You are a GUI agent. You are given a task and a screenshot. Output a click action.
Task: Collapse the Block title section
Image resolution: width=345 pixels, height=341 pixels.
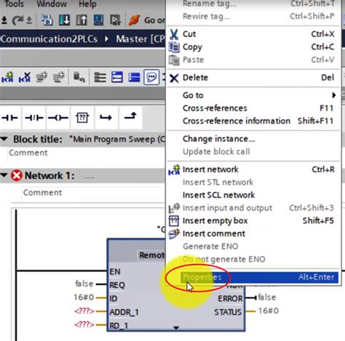click(x=4, y=139)
